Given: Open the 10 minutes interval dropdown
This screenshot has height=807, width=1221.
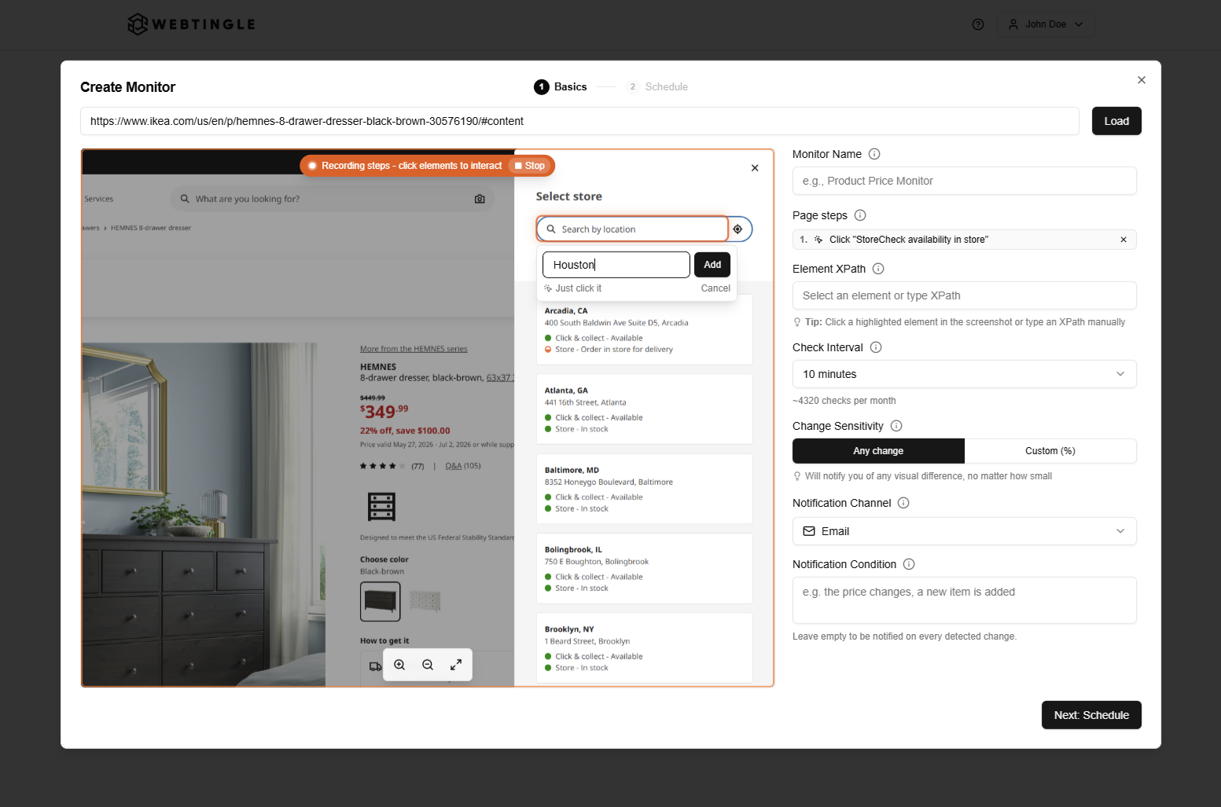Looking at the screenshot, I should (x=965, y=374).
